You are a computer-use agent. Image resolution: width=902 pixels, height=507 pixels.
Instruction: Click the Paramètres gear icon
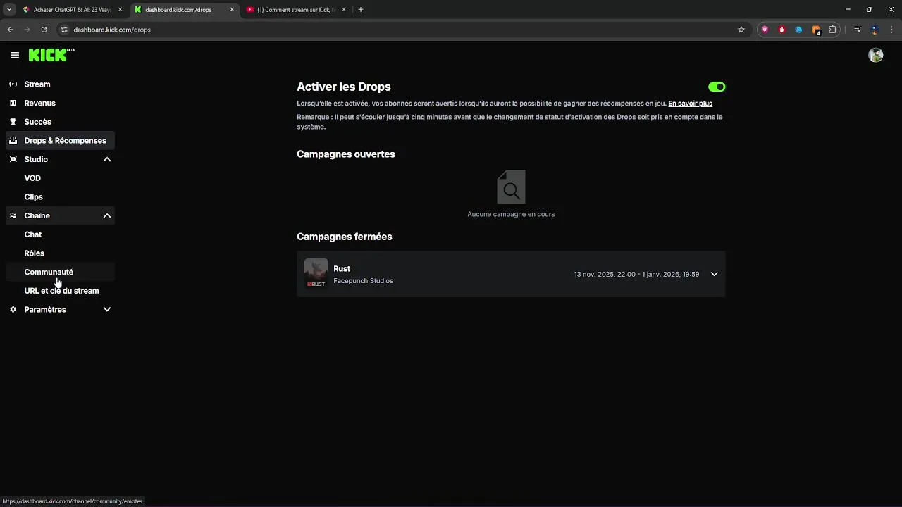click(x=13, y=309)
